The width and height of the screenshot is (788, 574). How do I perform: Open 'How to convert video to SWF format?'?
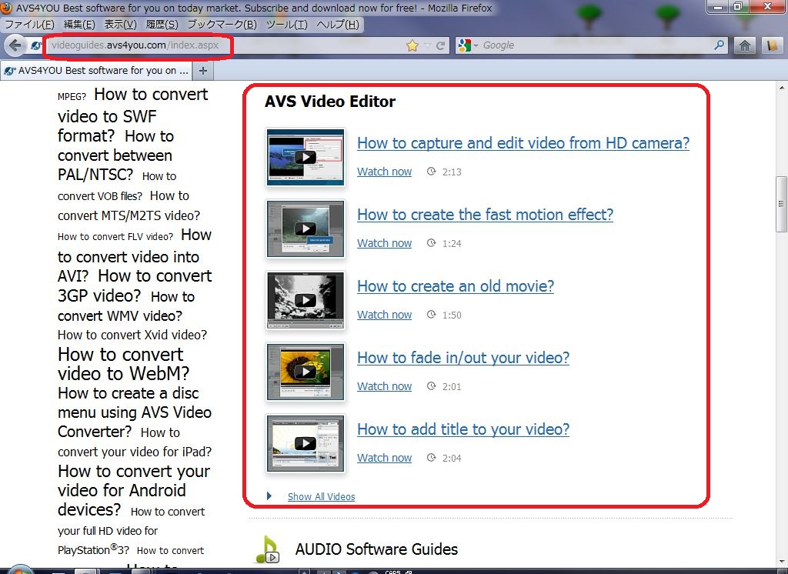pyautogui.click(x=132, y=115)
